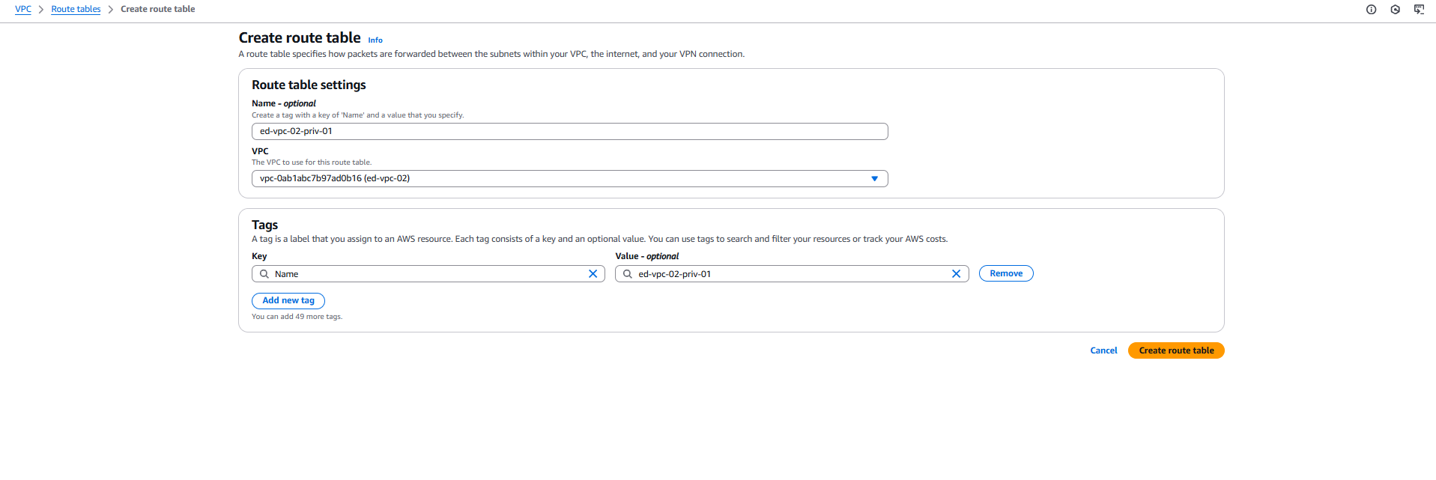
Task: Click the 'You can add 49 more tags.' note
Action: (297, 317)
